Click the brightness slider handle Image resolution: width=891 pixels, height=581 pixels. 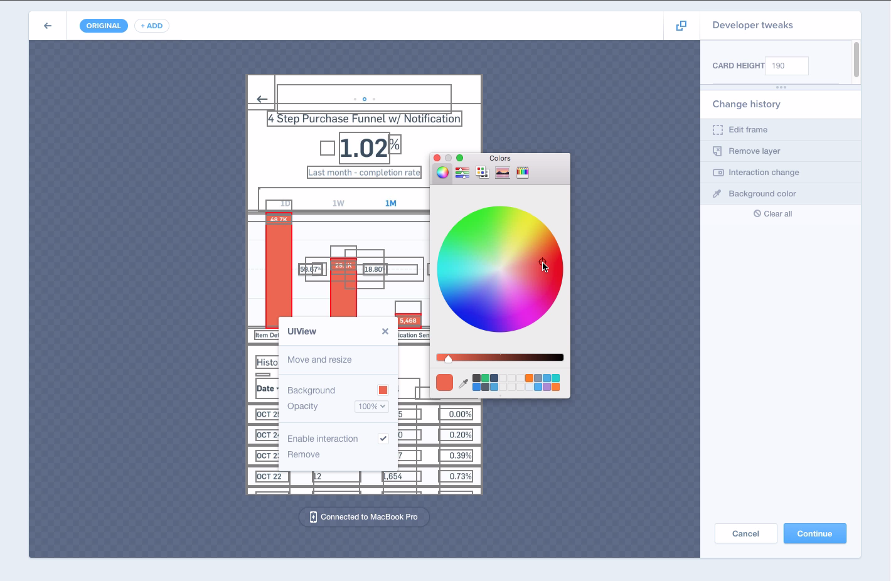[448, 359]
